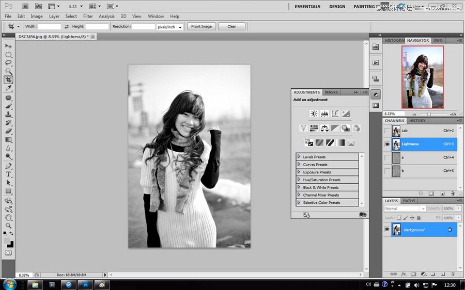Select the Zoom tool
This screenshot has width=465, height=290.
[x=8, y=225]
